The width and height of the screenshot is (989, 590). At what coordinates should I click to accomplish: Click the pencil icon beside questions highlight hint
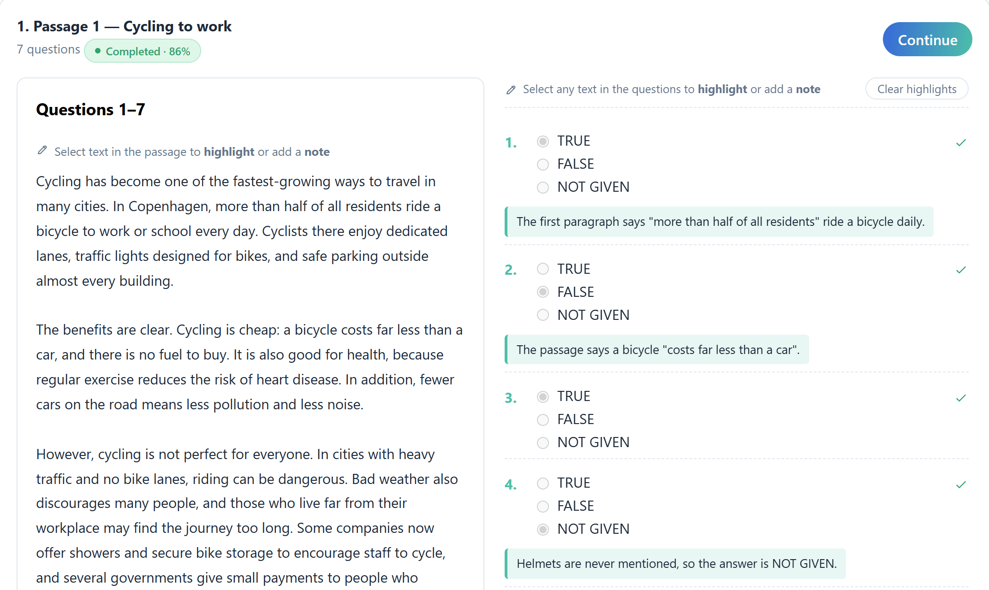tap(511, 89)
